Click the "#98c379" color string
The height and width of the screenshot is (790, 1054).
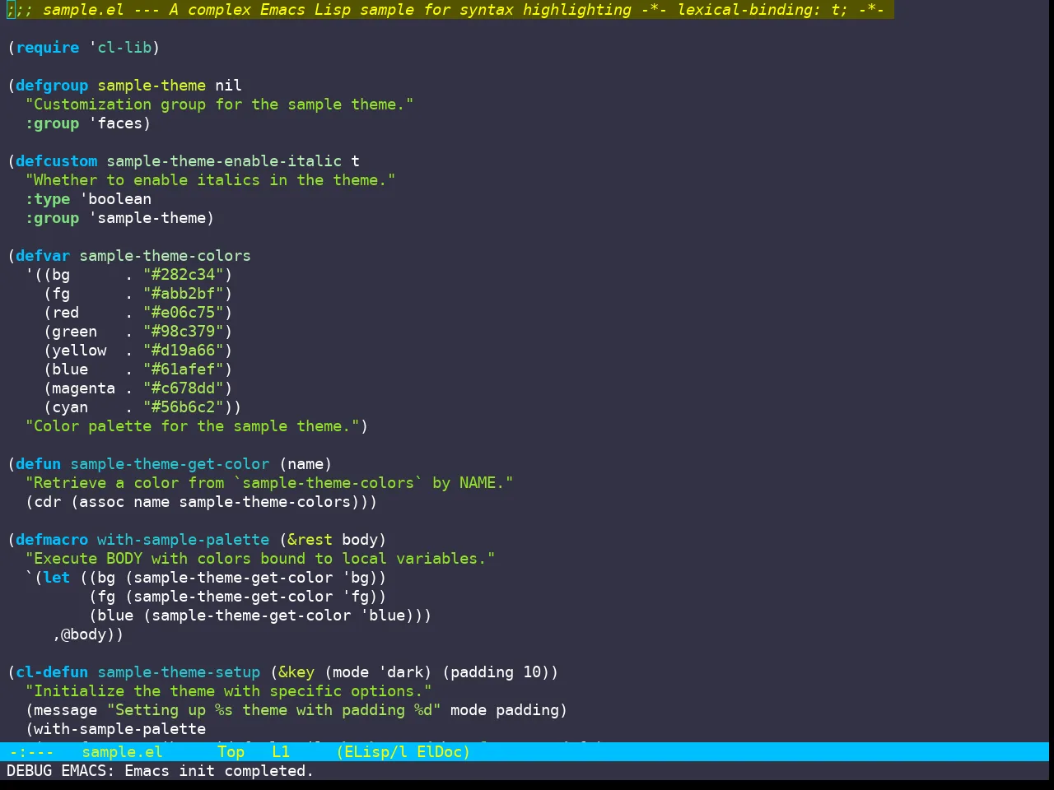click(184, 332)
